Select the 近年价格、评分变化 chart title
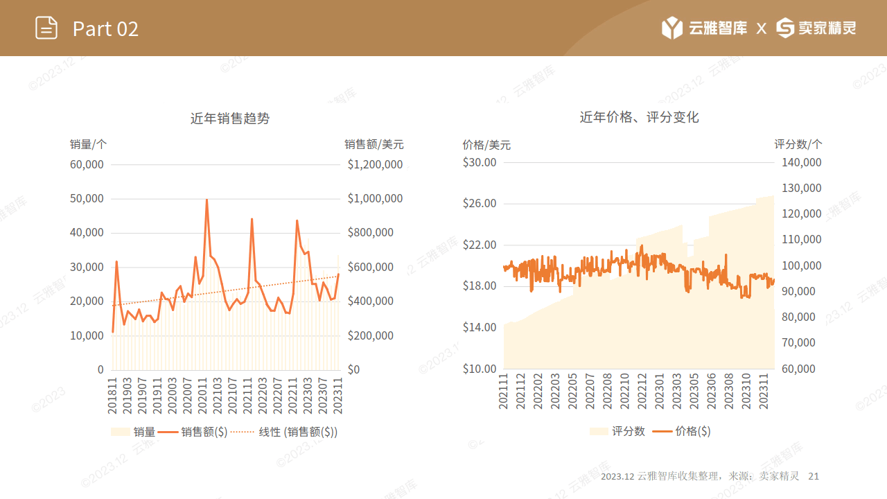 click(639, 118)
